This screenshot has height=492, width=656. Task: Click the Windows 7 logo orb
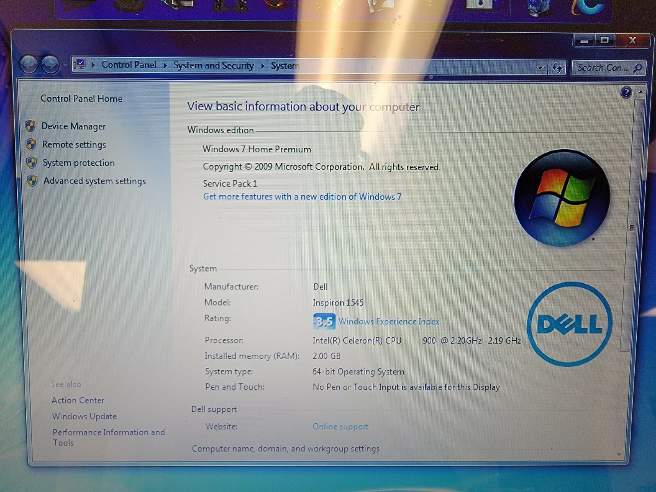[x=562, y=198]
